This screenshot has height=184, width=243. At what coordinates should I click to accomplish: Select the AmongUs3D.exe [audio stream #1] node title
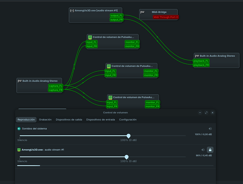[x=96, y=11]
